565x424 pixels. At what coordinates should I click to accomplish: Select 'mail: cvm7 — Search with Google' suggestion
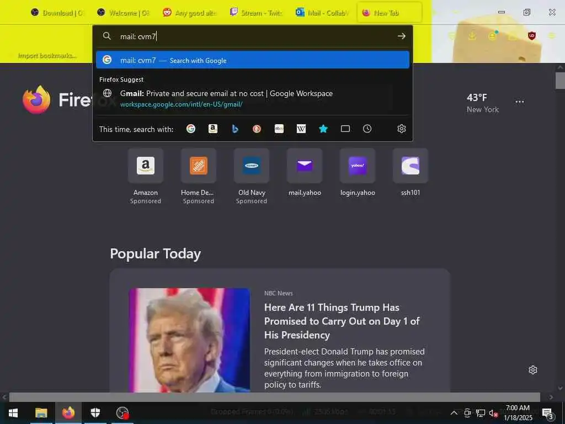[x=253, y=60]
